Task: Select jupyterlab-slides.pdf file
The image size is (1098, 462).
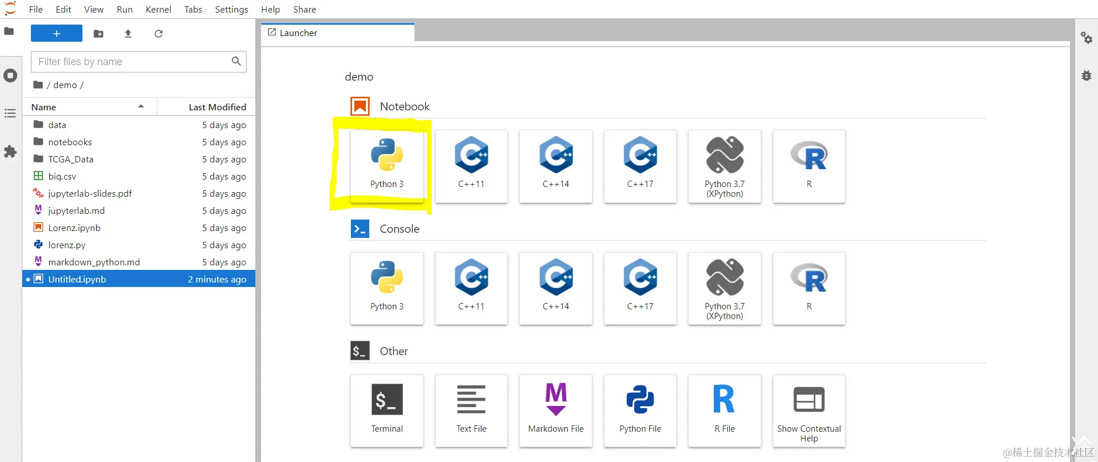Action: [x=139, y=193]
